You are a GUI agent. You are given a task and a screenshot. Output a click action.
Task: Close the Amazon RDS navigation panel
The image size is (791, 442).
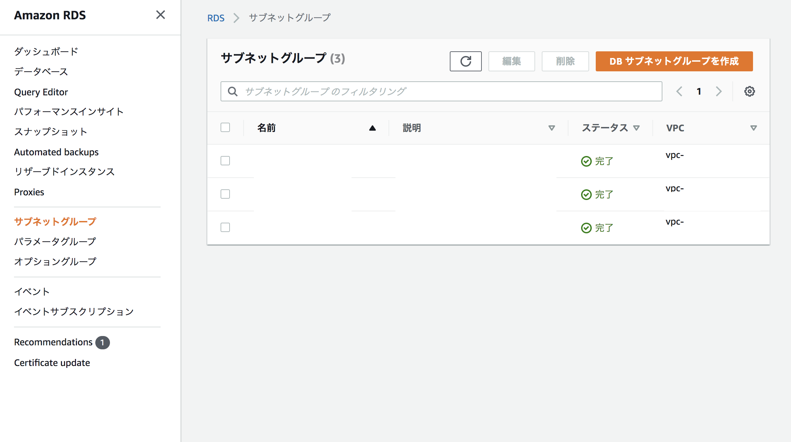pos(161,15)
